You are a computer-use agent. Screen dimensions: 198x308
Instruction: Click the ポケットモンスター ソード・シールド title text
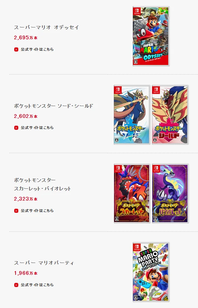(x=54, y=106)
